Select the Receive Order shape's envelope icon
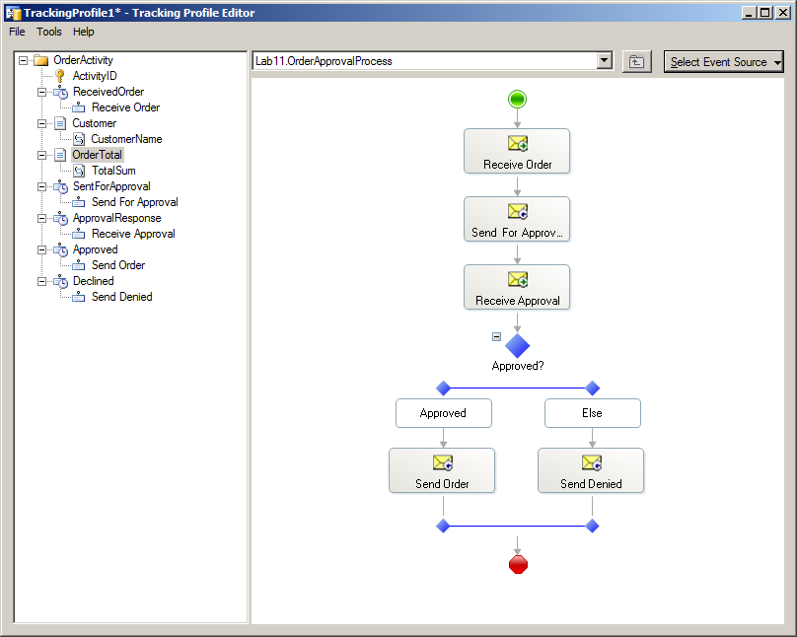The height and width of the screenshot is (637, 797). tap(517, 144)
